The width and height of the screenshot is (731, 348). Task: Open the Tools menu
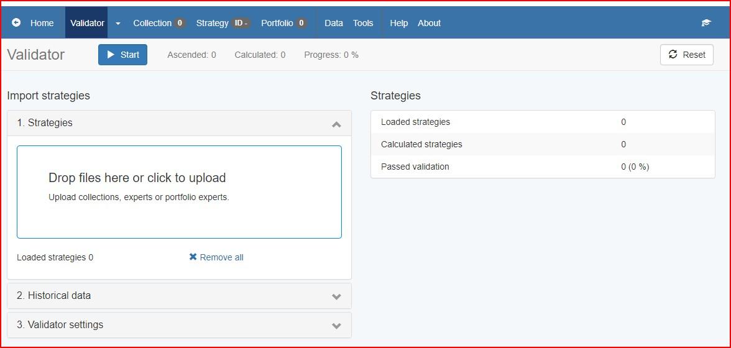click(x=363, y=23)
